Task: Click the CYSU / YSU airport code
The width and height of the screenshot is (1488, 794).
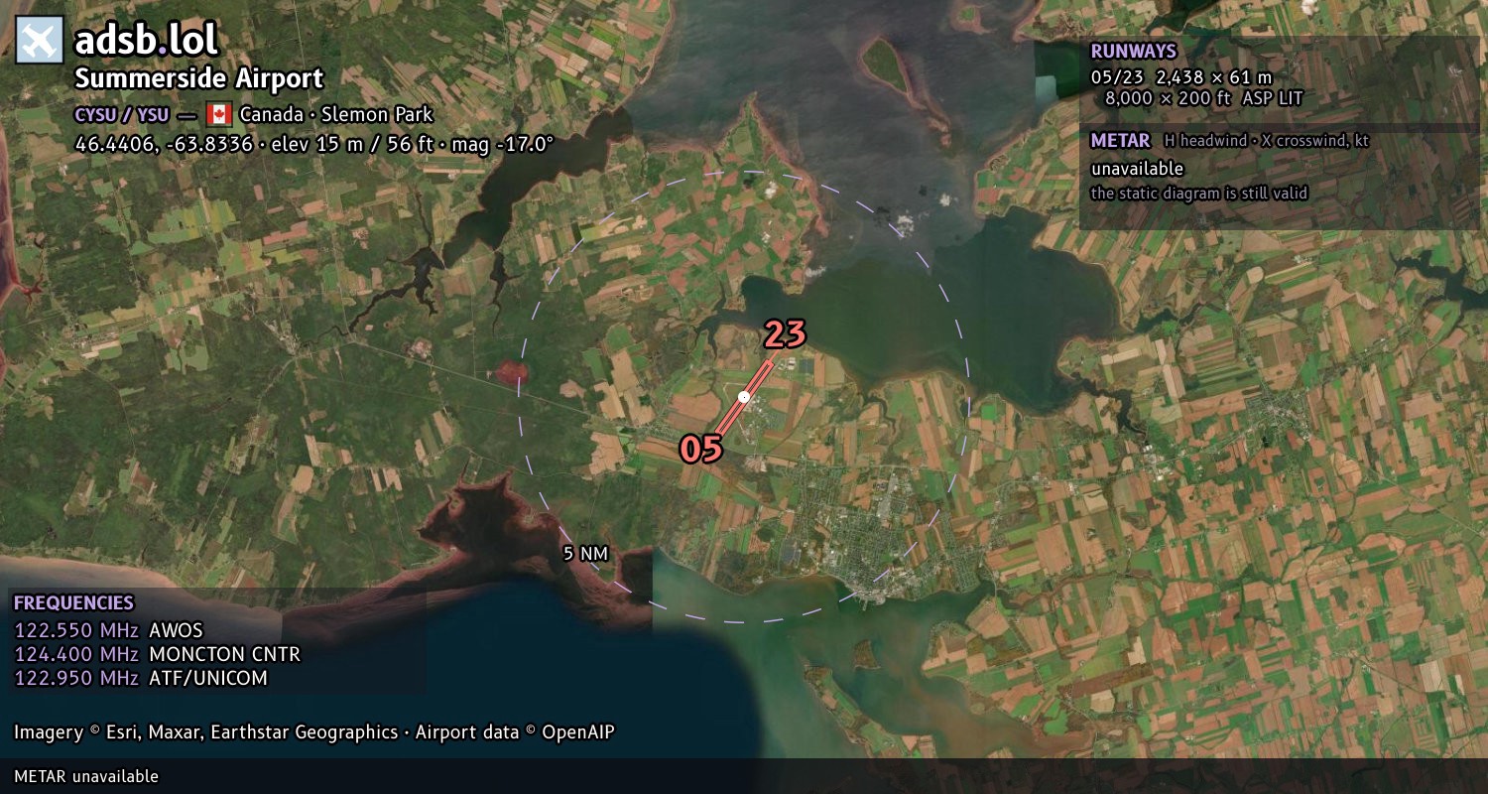Action: pos(122,114)
